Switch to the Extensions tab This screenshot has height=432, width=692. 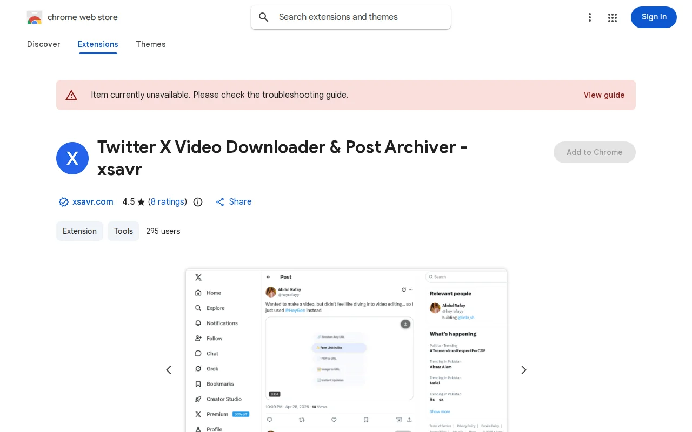click(98, 44)
